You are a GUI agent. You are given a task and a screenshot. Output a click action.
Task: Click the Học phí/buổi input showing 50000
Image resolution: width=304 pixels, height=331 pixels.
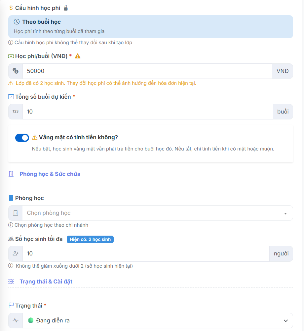click(x=147, y=71)
